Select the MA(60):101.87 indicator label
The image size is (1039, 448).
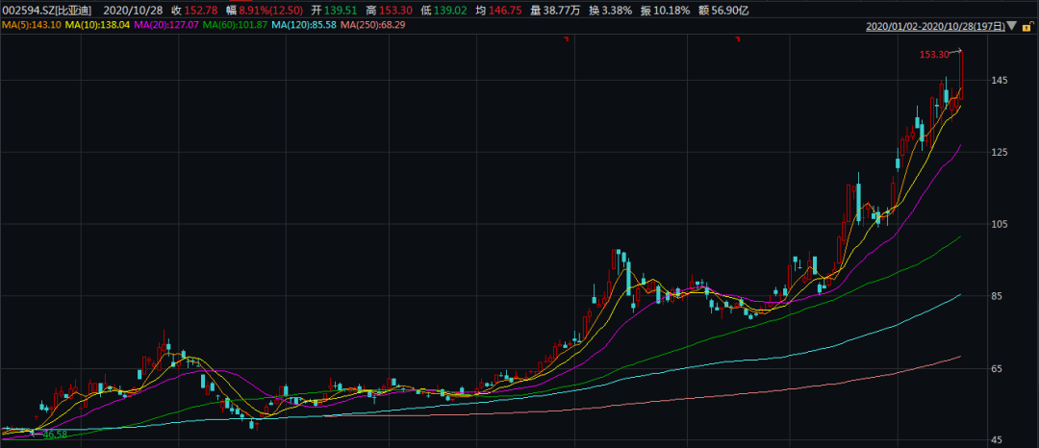coord(236,24)
